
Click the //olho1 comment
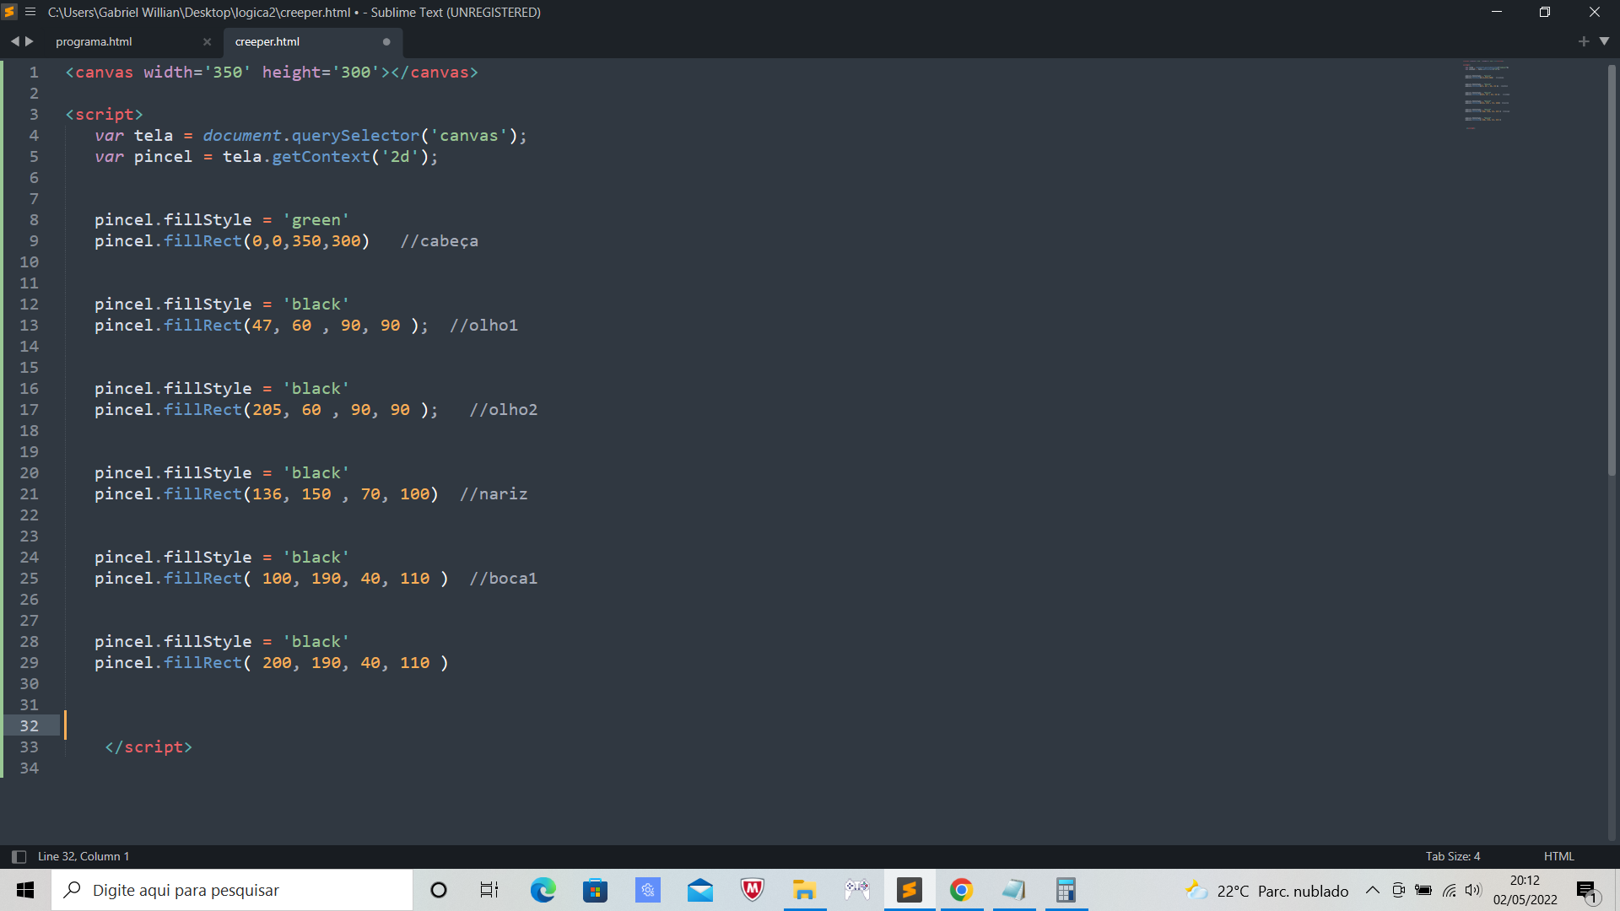click(483, 325)
